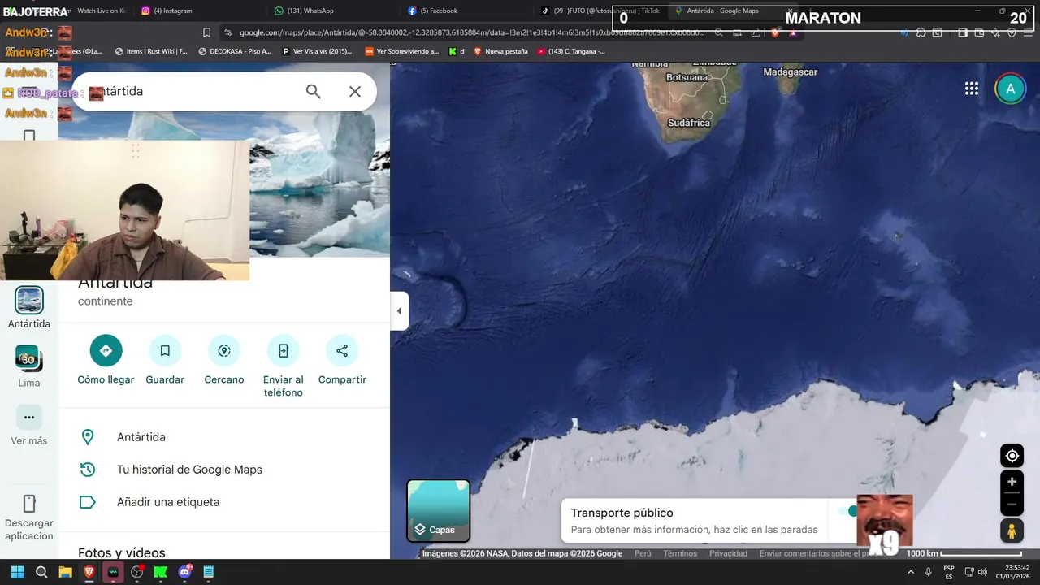Screen dimensions: 1040x585
Task: Open Google account avatar A
Action: [x=1011, y=89]
